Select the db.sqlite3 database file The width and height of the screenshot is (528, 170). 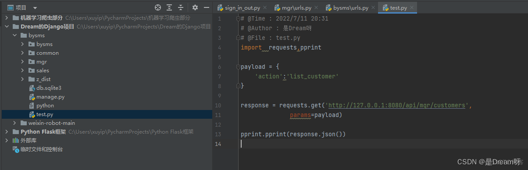(x=49, y=88)
